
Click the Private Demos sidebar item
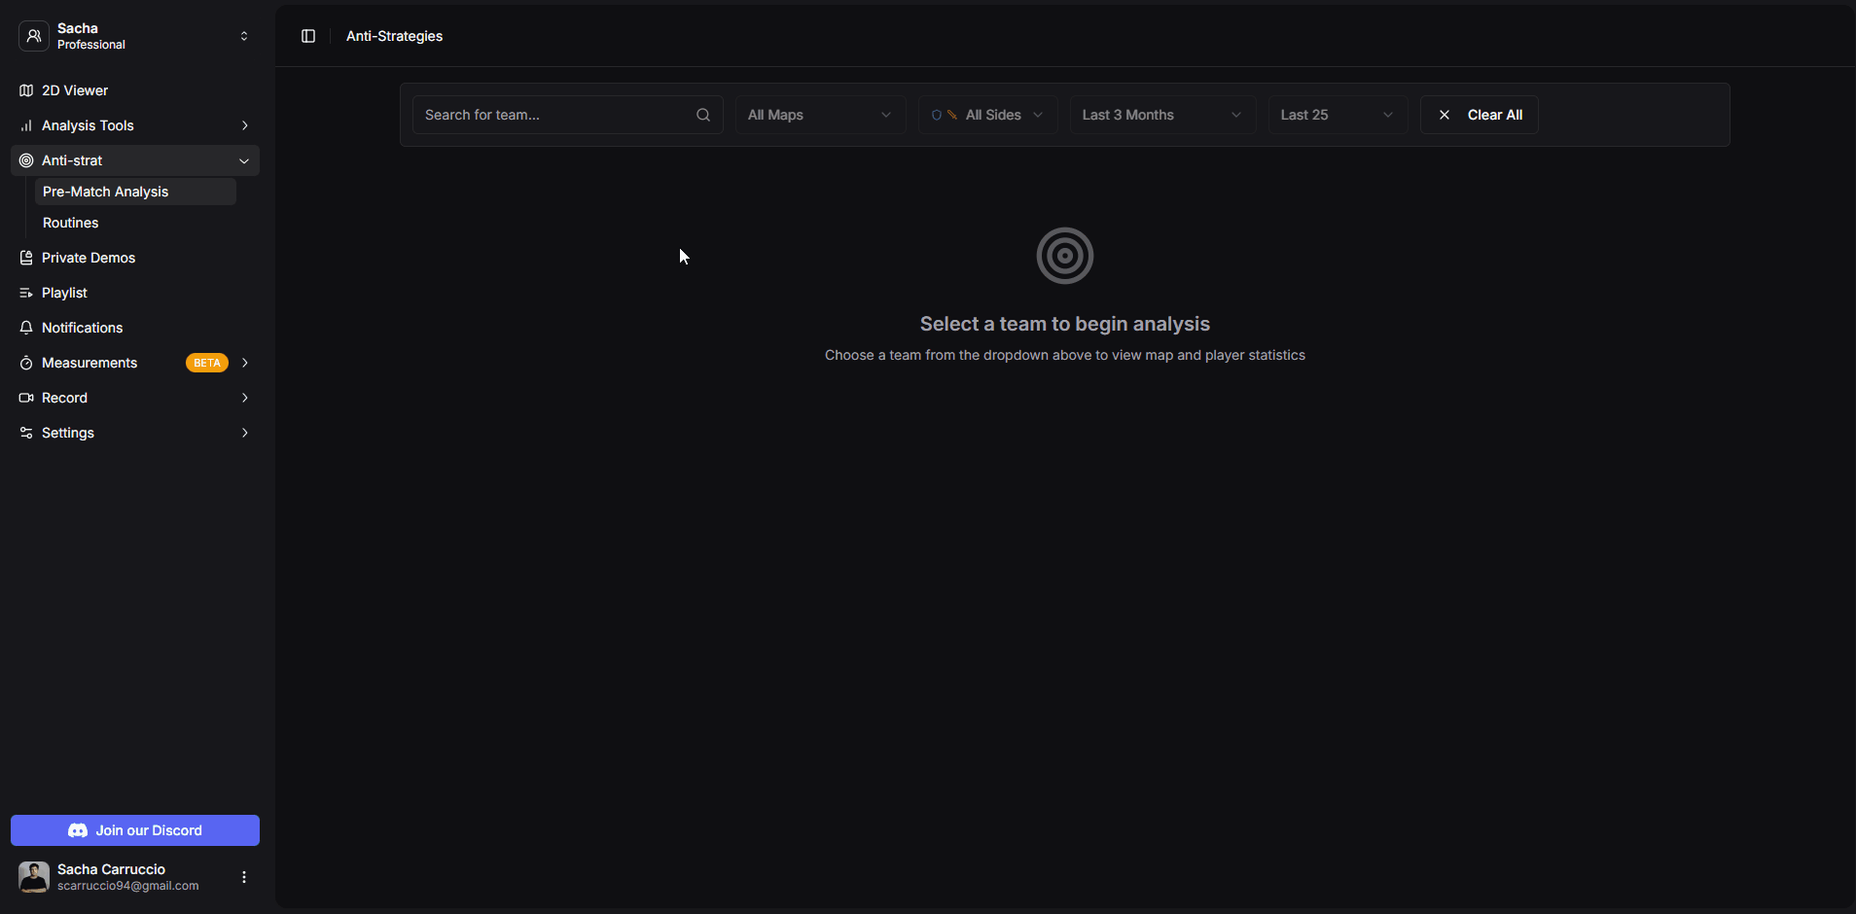(x=89, y=258)
